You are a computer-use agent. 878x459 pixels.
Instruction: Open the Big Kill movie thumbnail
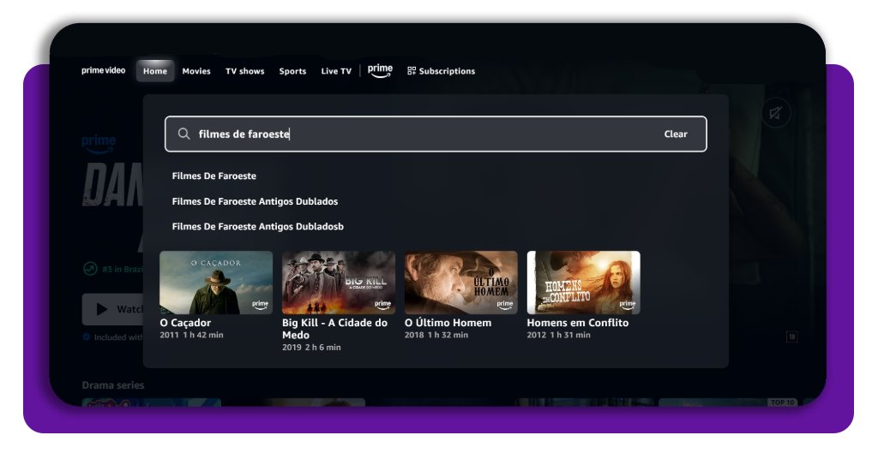[339, 283]
